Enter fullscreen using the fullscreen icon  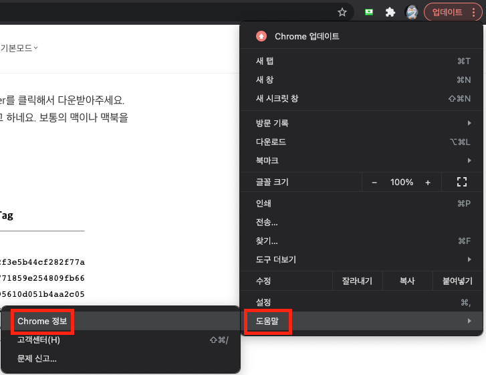tap(462, 182)
